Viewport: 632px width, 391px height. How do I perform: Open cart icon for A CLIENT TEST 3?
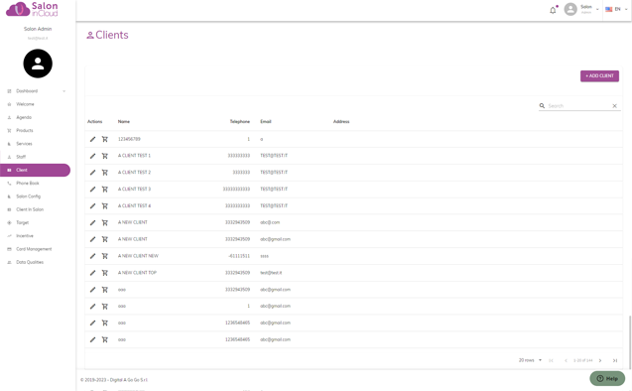[105, 190]
